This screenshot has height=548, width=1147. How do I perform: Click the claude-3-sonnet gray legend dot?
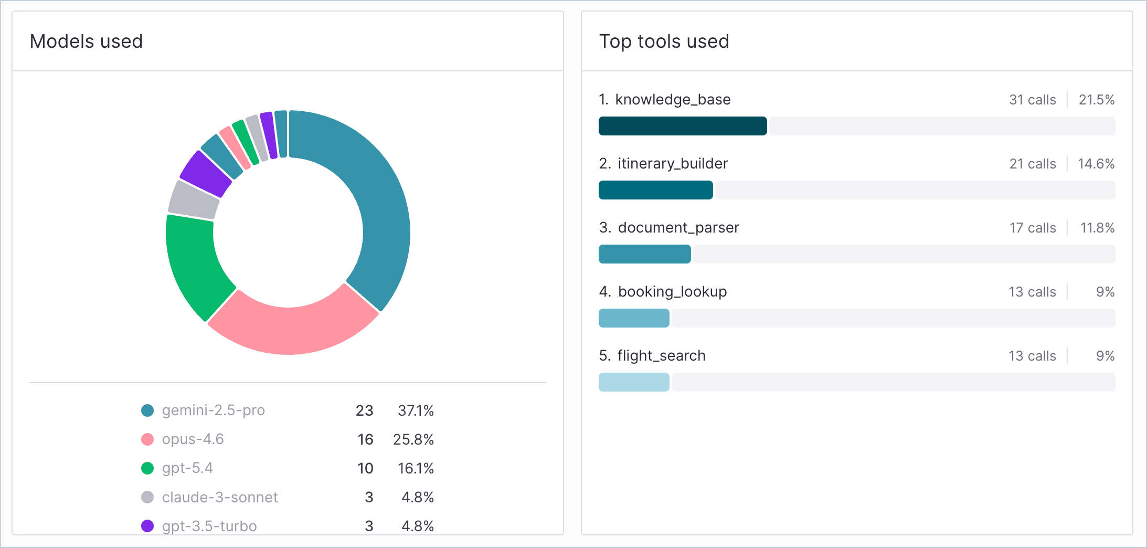point(147,497)
